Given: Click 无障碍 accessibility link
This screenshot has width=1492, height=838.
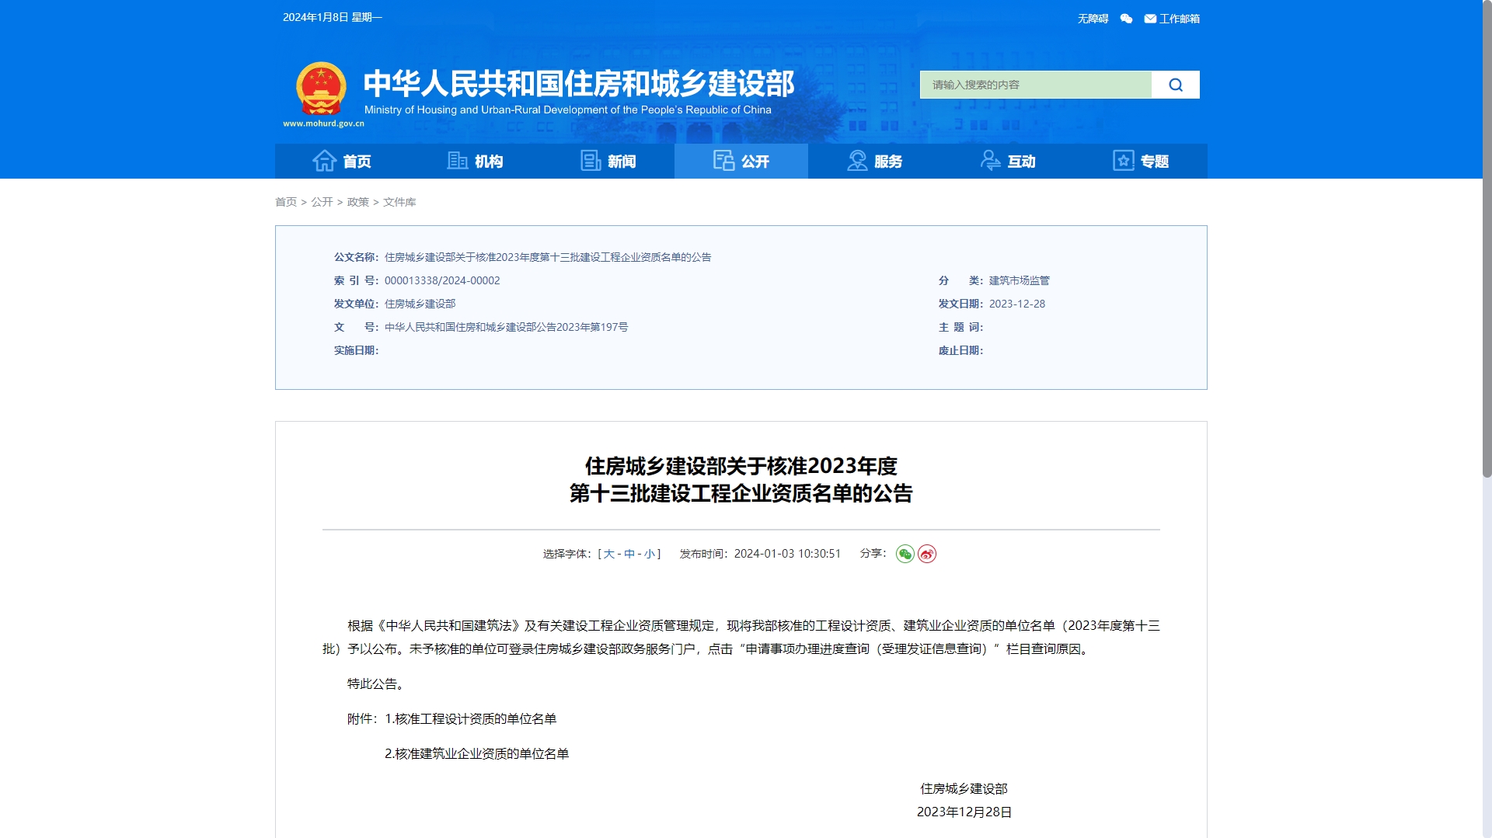Looking at the screenshot, I should 1093,19.
